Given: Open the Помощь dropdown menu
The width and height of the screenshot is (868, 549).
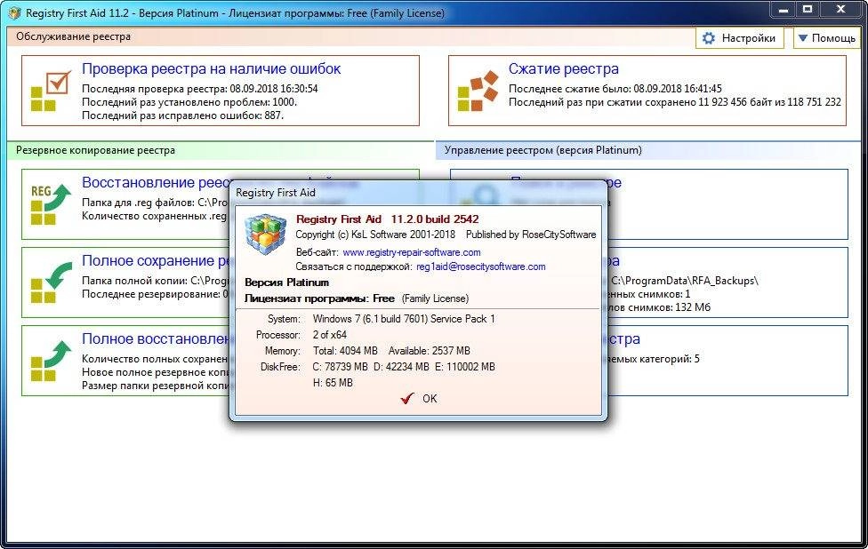Looking at the screenshot, I should pos(826,38).
